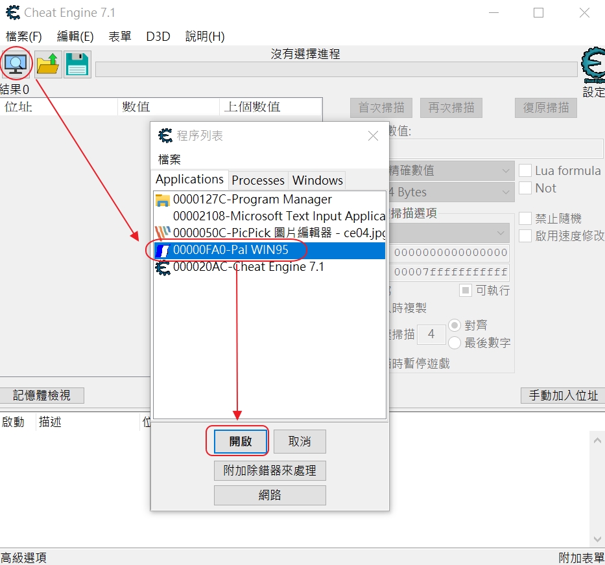Click the scan progress bar
Image resolution: width=605 pixels, height=565 pixels.
(336, 69)
